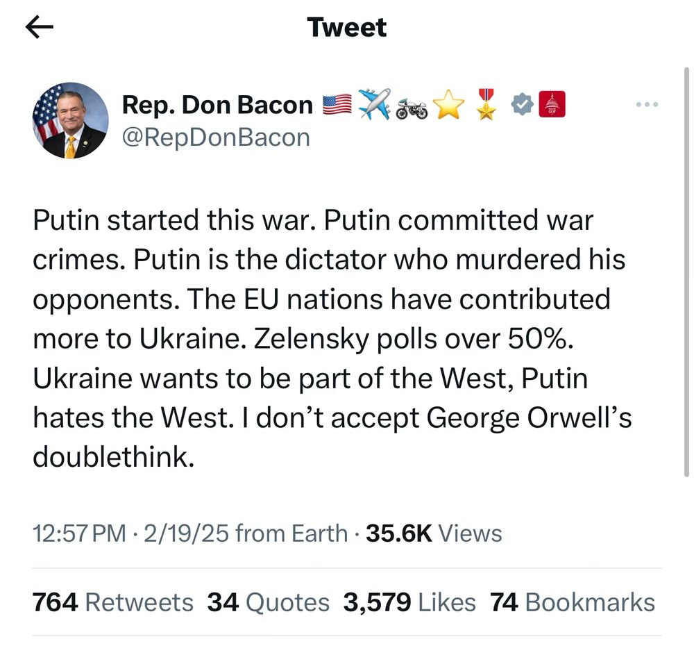Screen dimensions: 694x646
Task: Open the Rep. Don Bacon display name
Action: 217,105
